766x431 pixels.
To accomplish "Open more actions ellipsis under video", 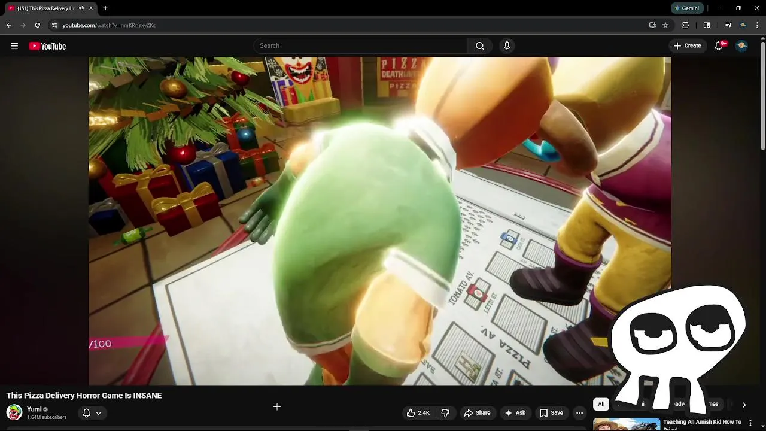I will [x=579, y=413].
